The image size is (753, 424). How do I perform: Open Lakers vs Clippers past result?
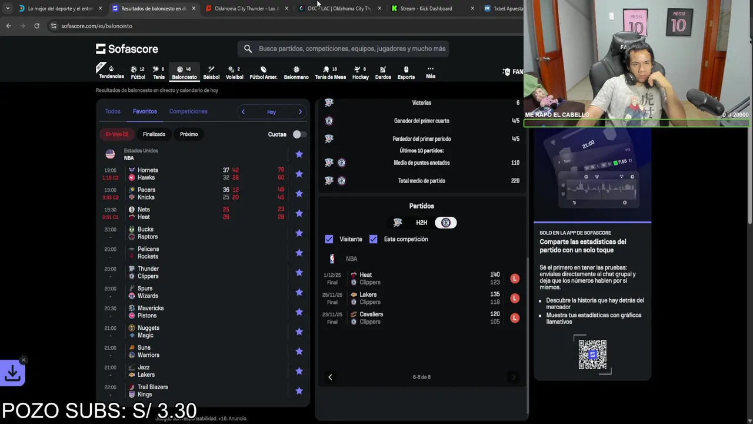tap(421, 299)
